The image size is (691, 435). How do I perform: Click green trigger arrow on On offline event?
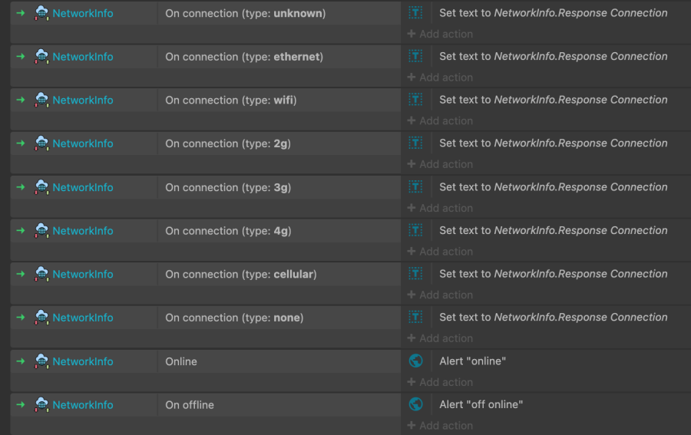(x=21, y=404)
